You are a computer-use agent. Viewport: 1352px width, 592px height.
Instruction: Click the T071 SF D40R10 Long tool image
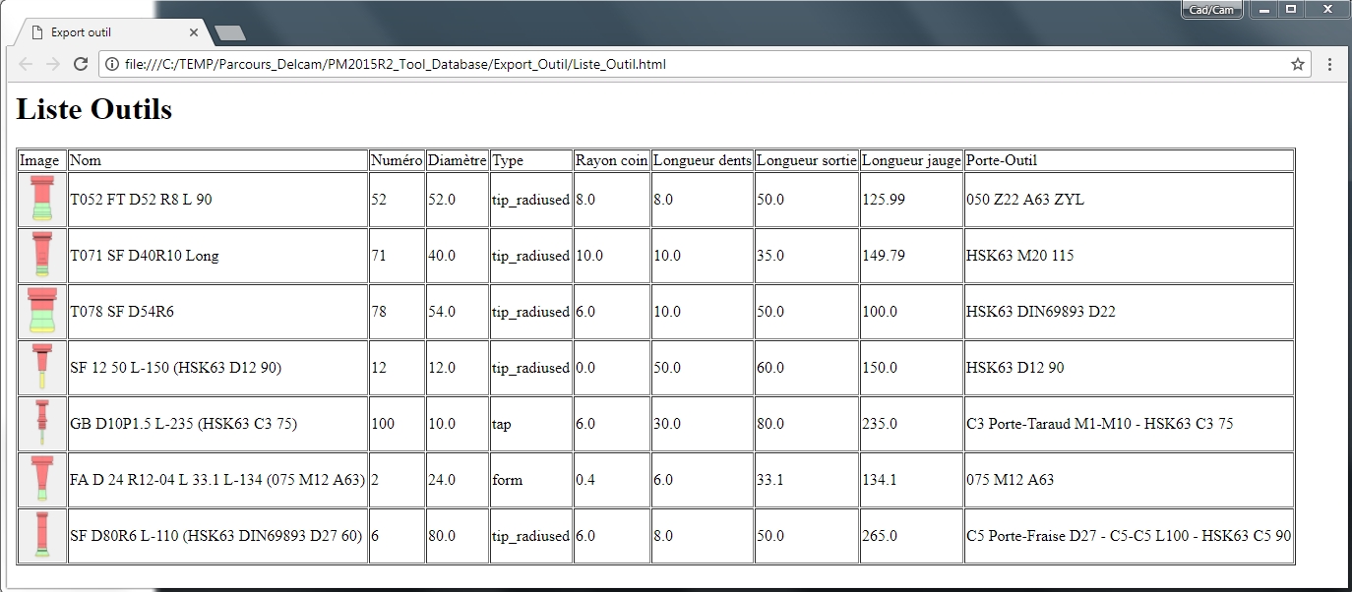[40, 255]
